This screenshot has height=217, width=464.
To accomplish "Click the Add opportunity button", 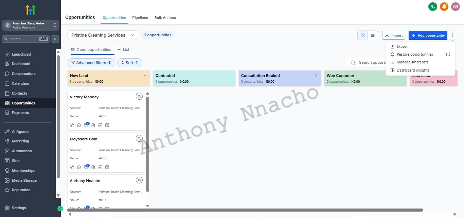I will pos(428,35).
